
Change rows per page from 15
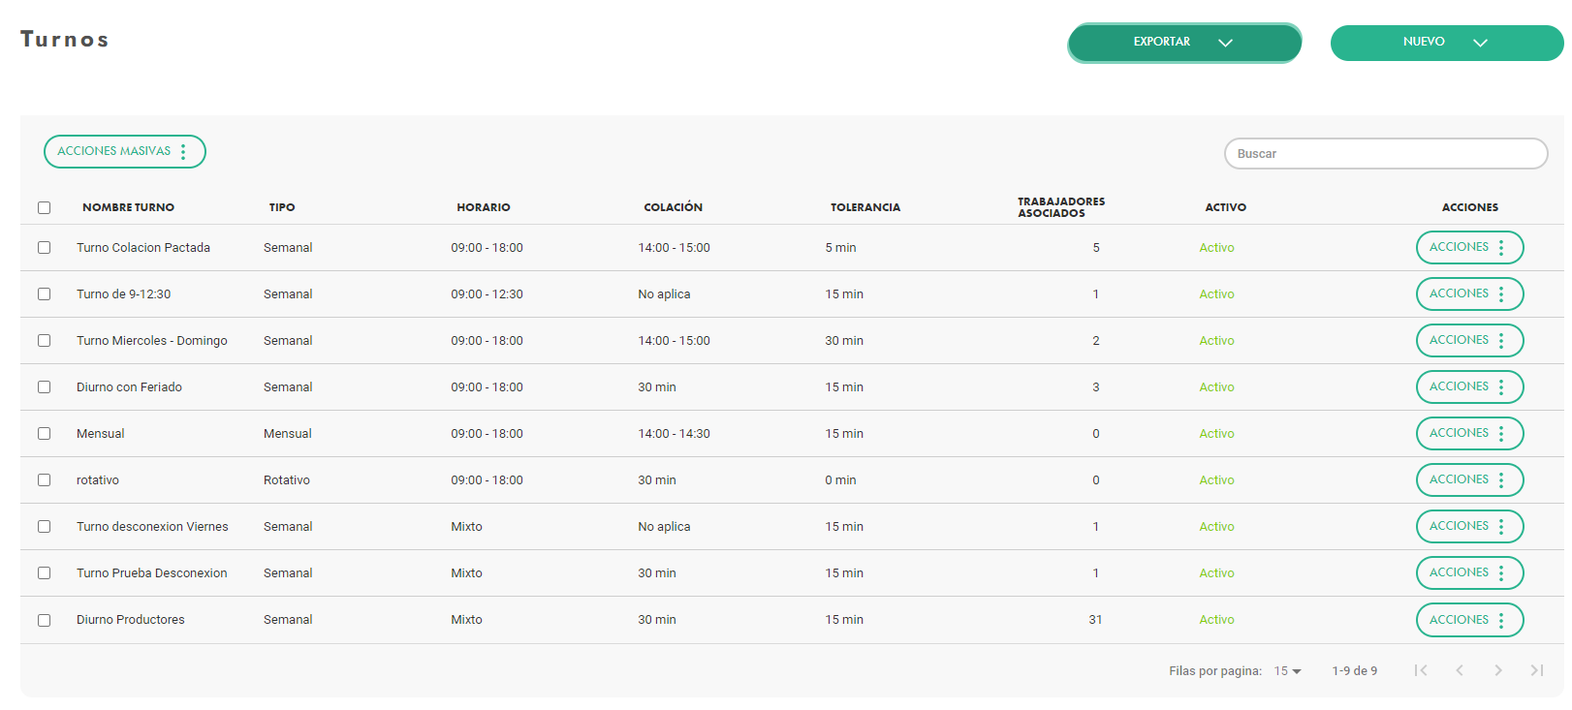click(x=1287, y=671)
